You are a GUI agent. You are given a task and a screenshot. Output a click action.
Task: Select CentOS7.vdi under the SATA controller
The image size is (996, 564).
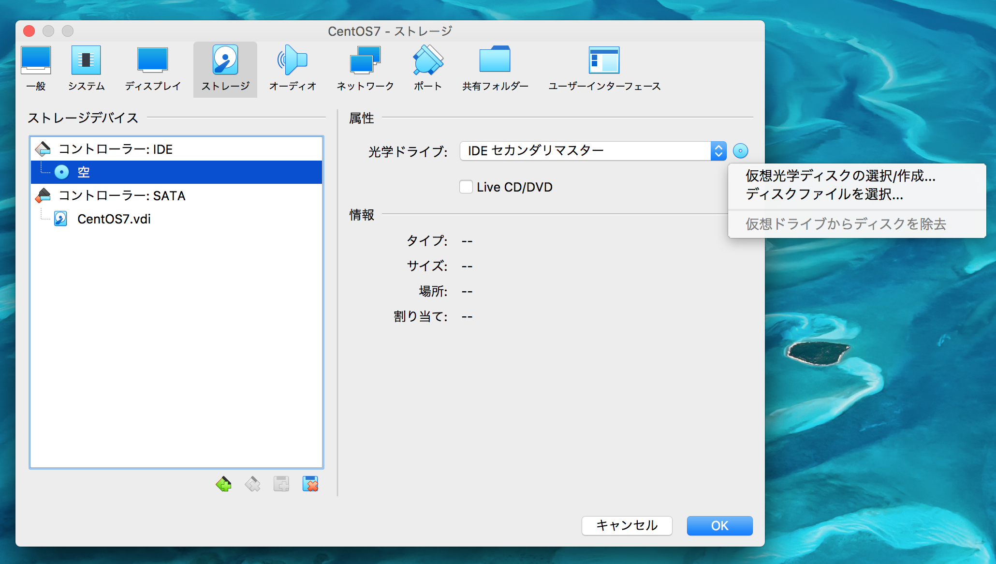coord(114,219)
